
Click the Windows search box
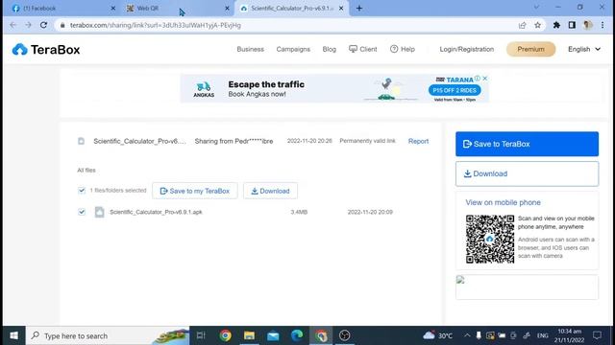(x=108, y=335)
